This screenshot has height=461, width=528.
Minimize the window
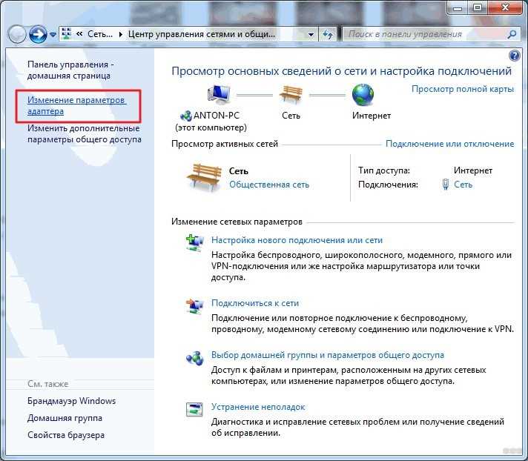point(458,7)
